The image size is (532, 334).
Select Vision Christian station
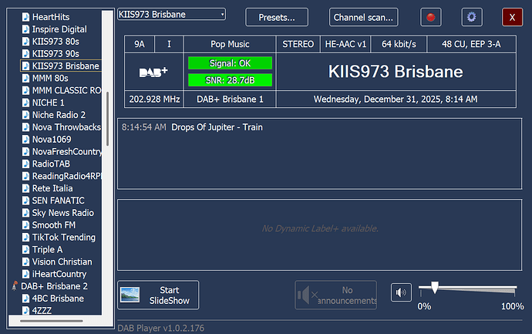[x=62, y=261]
